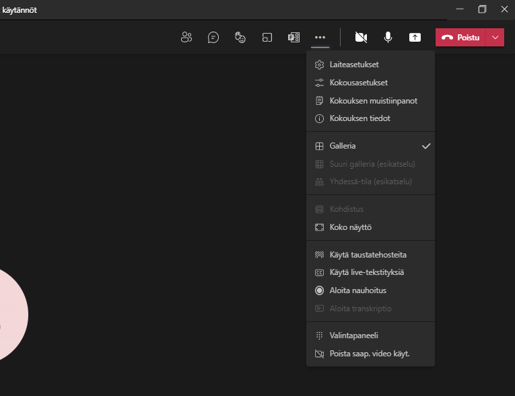Click the background effects icon
Viewport: 515px width, 396px height.
click(x=319, y=255)
